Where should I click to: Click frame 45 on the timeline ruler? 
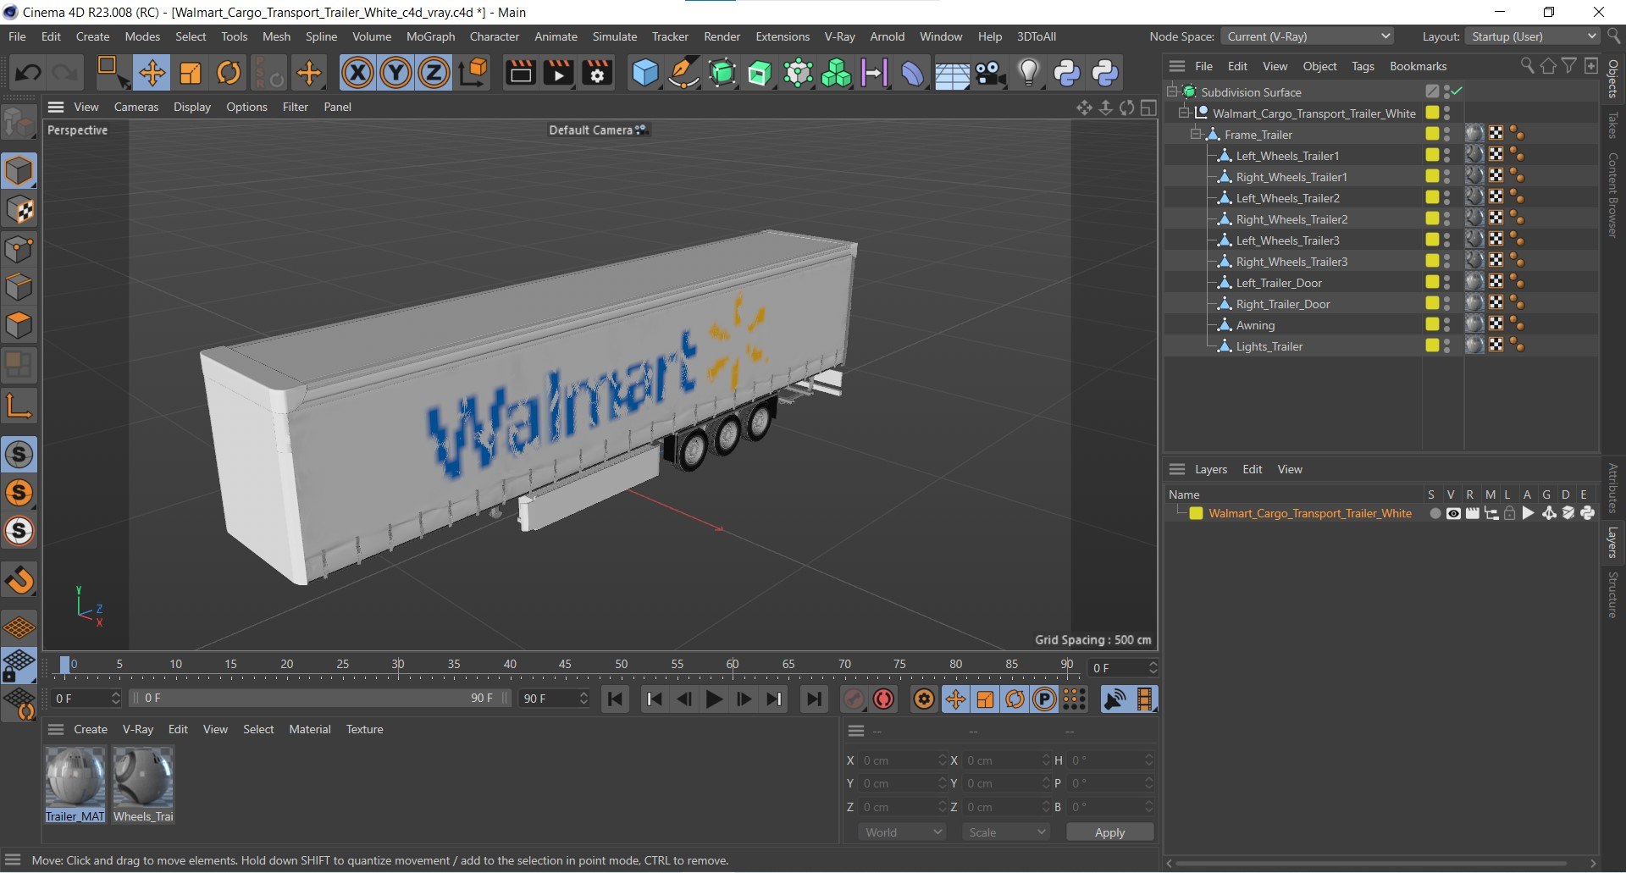click(x=565, y=665)
